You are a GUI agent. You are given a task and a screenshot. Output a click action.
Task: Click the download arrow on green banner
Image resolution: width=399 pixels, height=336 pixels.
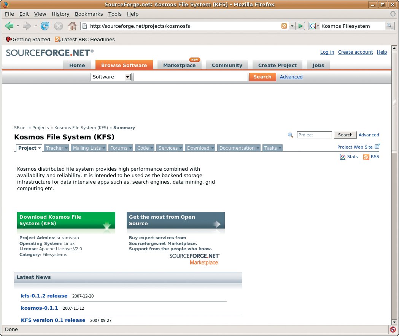(x=107, y=226)
